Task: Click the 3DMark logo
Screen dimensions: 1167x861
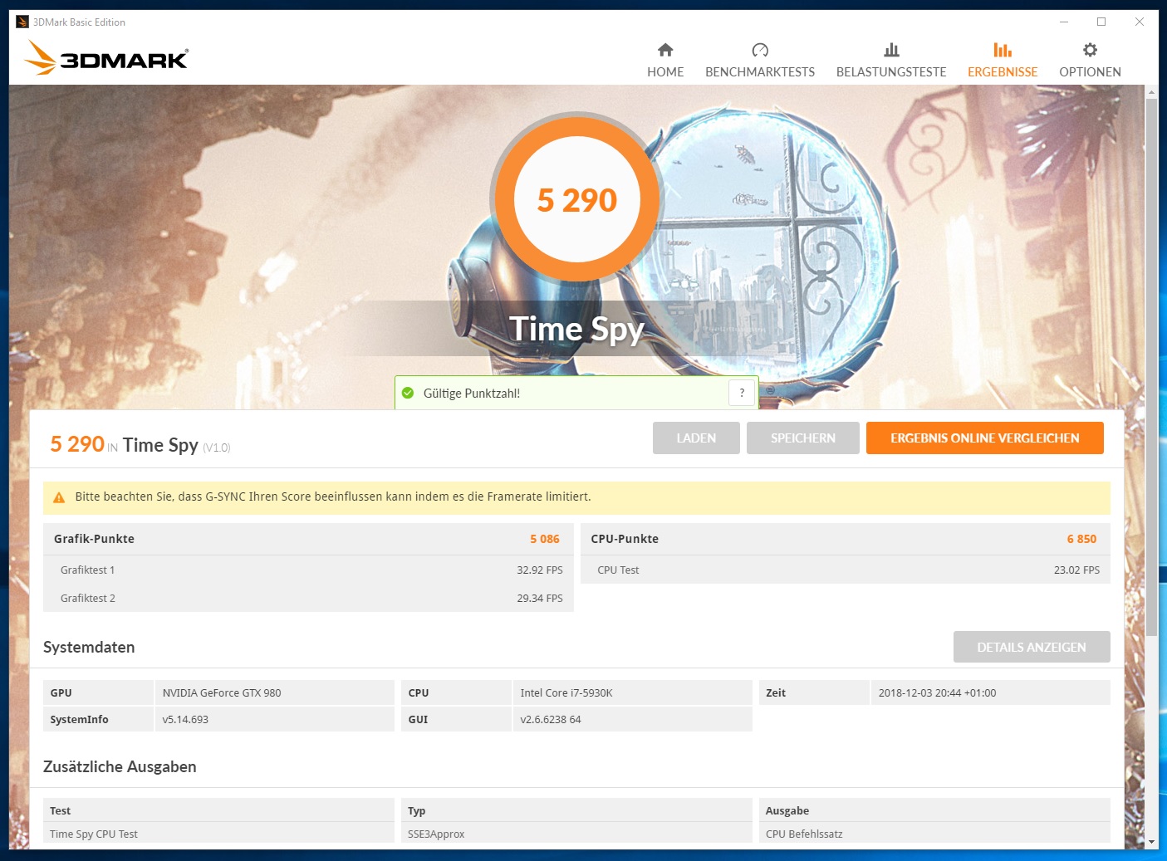Action: [x=106, y=58]
